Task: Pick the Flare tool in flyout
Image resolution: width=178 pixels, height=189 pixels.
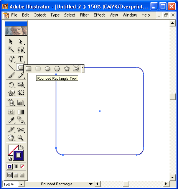Action: click(x=76, y=69)
